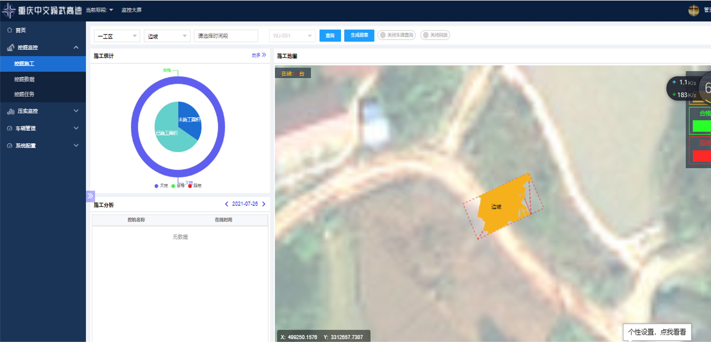Click the 生成报表 button
711x342 pixels.
[359, 35]
